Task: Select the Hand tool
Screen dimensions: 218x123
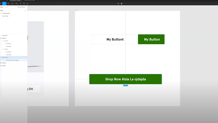Action: [24, 3]
